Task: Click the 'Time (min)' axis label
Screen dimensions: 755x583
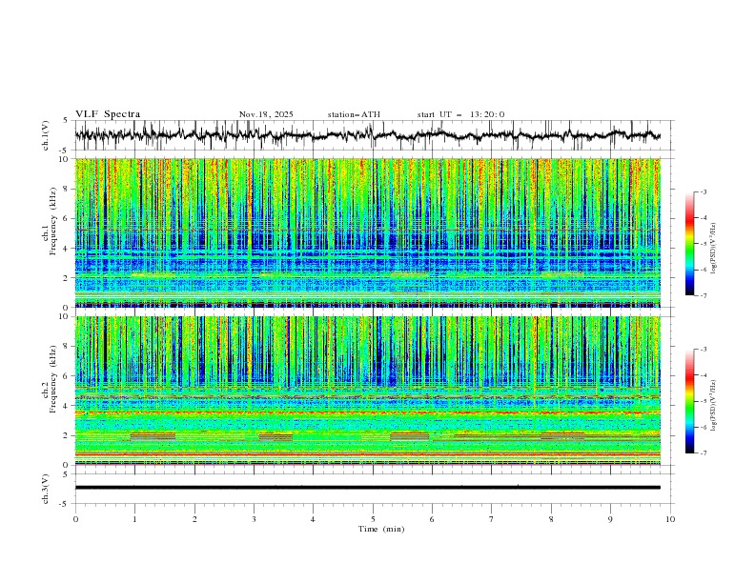Action: point(381,529)
